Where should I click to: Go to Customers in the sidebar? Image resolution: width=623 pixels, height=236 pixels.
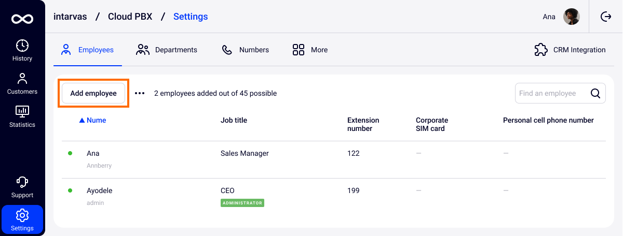(x=22, y=84)
